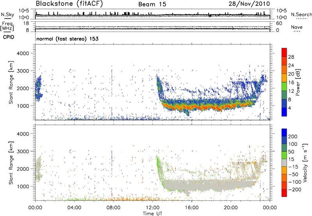Click the Velocity [m s-1] colorbar label
Screen dimensions: 312x216
point(305,163)
